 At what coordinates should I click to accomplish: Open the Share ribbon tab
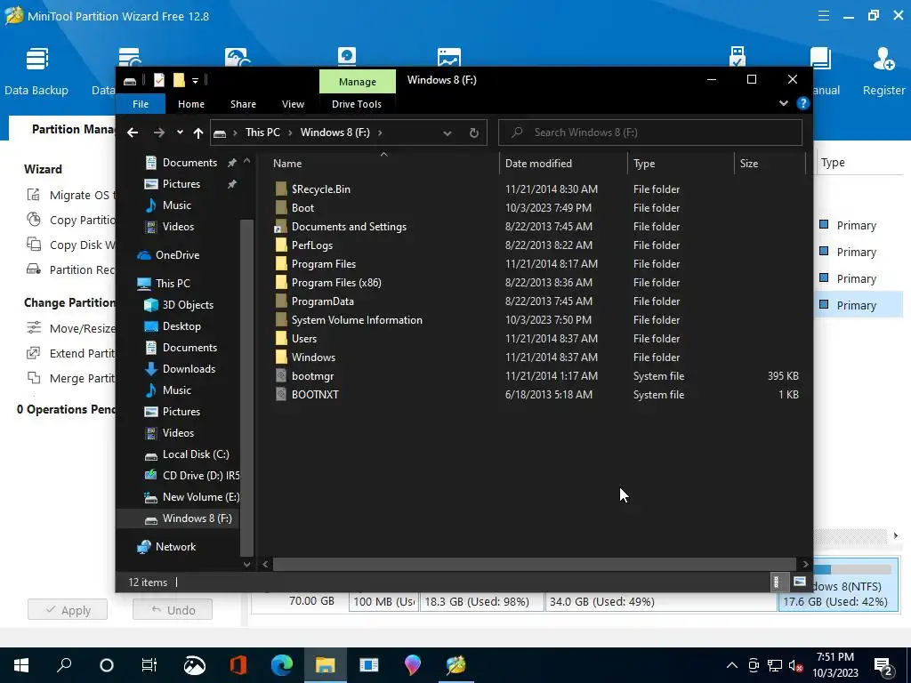pyautogui.click(x=243, y=104)
